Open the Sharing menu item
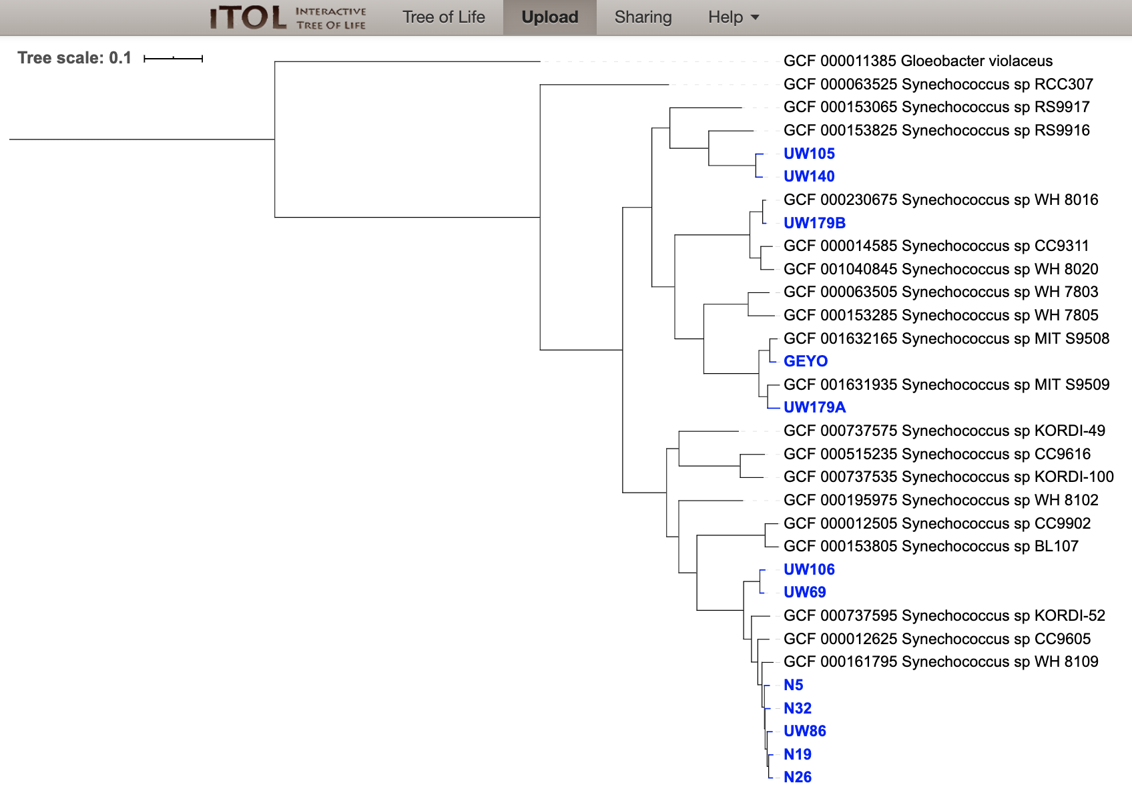This screenshot has width=1132, height=801. point(643,17)
